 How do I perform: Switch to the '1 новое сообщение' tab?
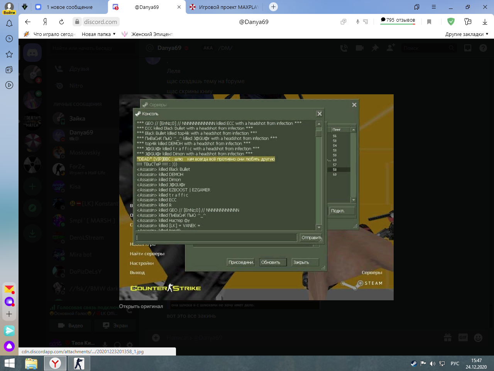[x=69, y=7]
